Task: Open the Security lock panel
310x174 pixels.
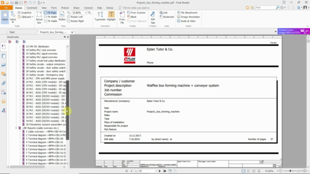Action: click(x=3, y=101)
